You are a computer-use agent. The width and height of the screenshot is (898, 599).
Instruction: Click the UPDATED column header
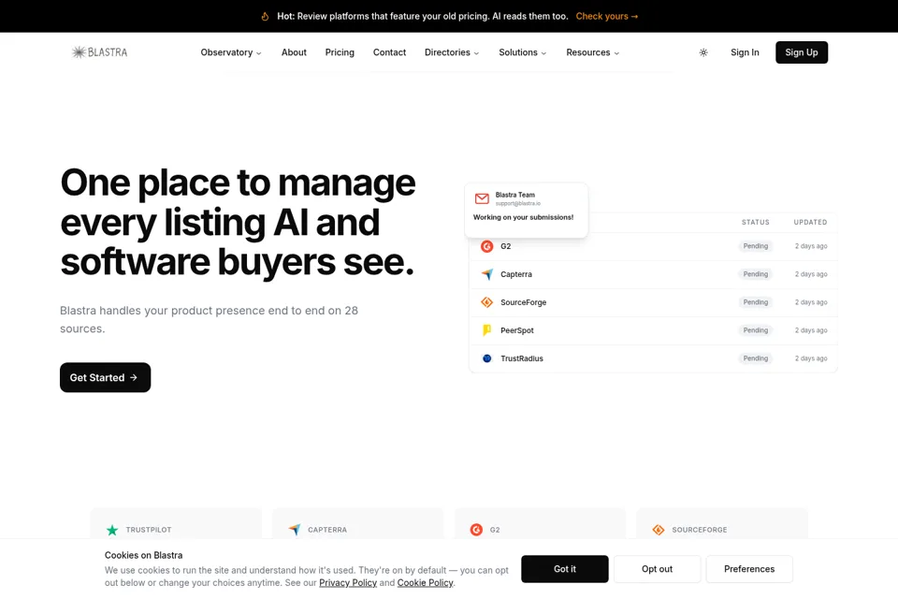pos(810,222)
